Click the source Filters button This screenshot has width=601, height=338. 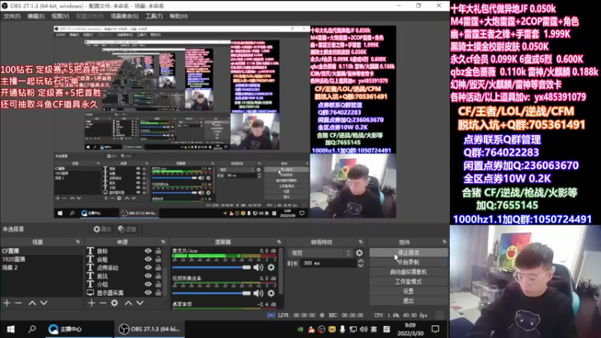click(x=127, y=229)
